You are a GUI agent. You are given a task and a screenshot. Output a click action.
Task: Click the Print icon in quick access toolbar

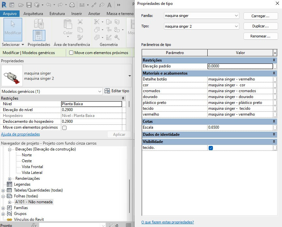[72, 5]
